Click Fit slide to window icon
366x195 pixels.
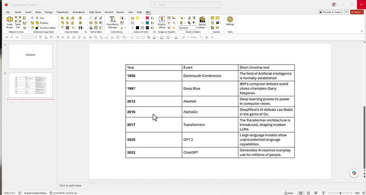click(364, 193)
